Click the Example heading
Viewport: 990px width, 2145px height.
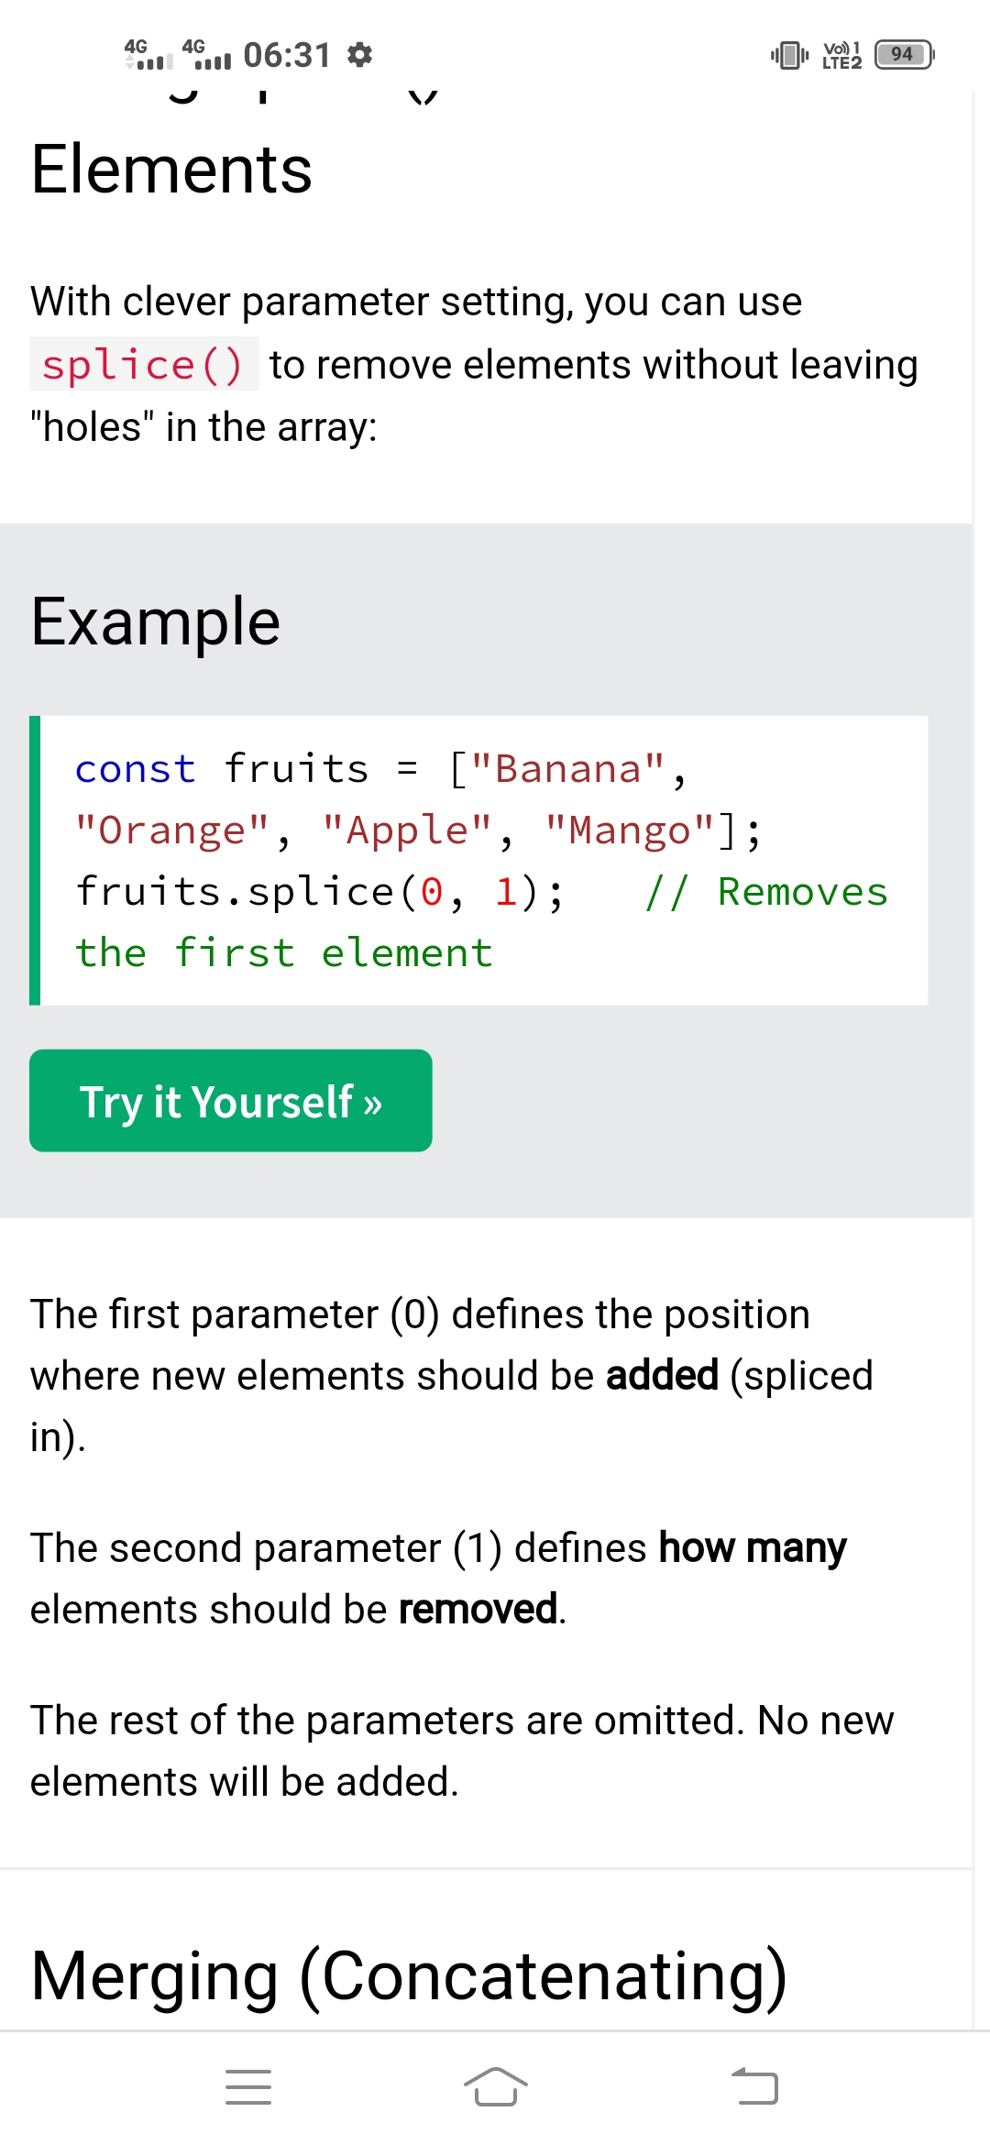point(155,621)
